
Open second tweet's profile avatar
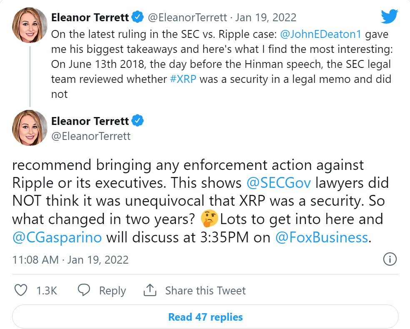click(30, 128)
